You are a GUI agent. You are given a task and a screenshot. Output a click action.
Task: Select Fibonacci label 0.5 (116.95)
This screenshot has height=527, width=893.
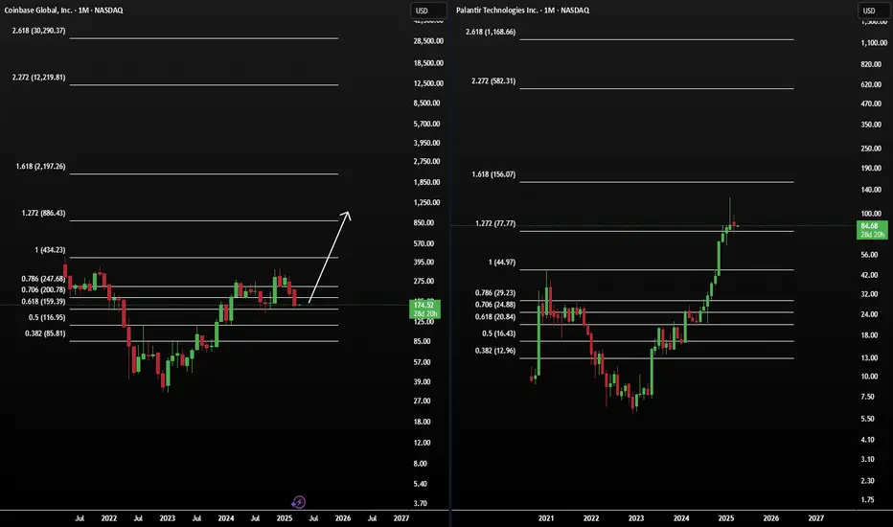click(x=47, y=317)
